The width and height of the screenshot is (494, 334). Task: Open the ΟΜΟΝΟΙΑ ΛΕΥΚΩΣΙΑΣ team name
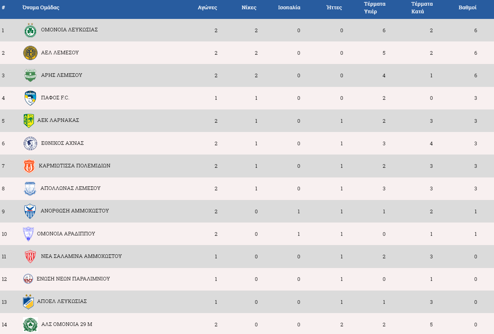coord(69,30)
